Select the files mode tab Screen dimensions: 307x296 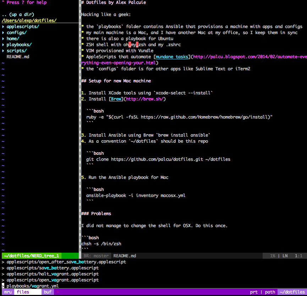[x=23, y=292]
